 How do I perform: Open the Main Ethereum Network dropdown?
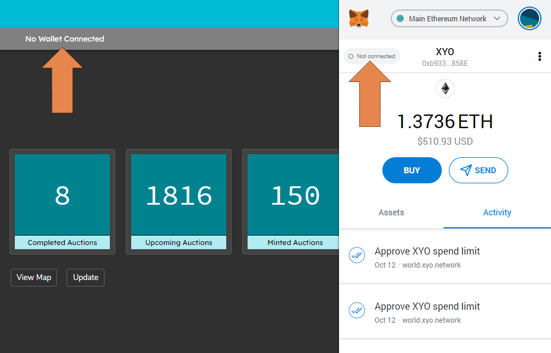coord(449,18)
